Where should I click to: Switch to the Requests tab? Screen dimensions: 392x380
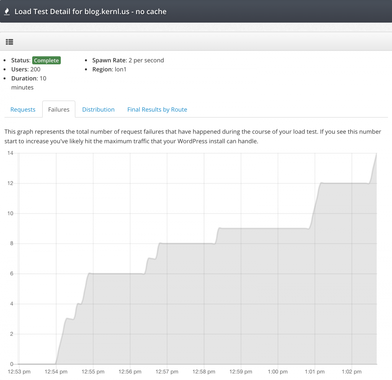point(23,109)
